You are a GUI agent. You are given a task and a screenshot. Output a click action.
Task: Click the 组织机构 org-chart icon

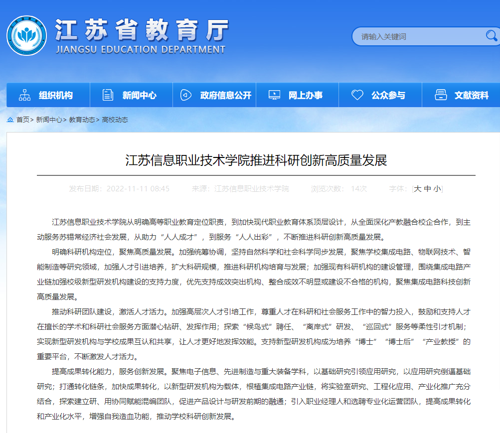[24, 95]
